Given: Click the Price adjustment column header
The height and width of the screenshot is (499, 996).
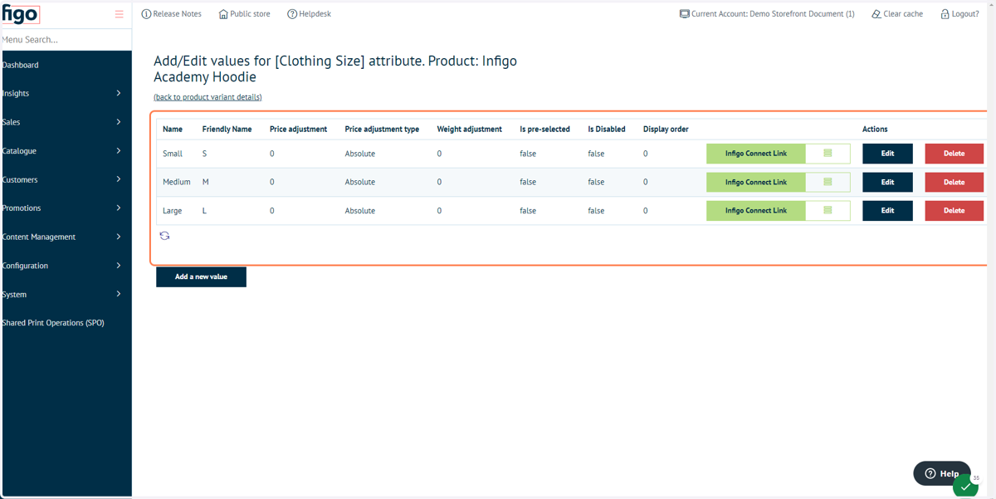Looking at the screenshot, I should [x=298, y=130].
